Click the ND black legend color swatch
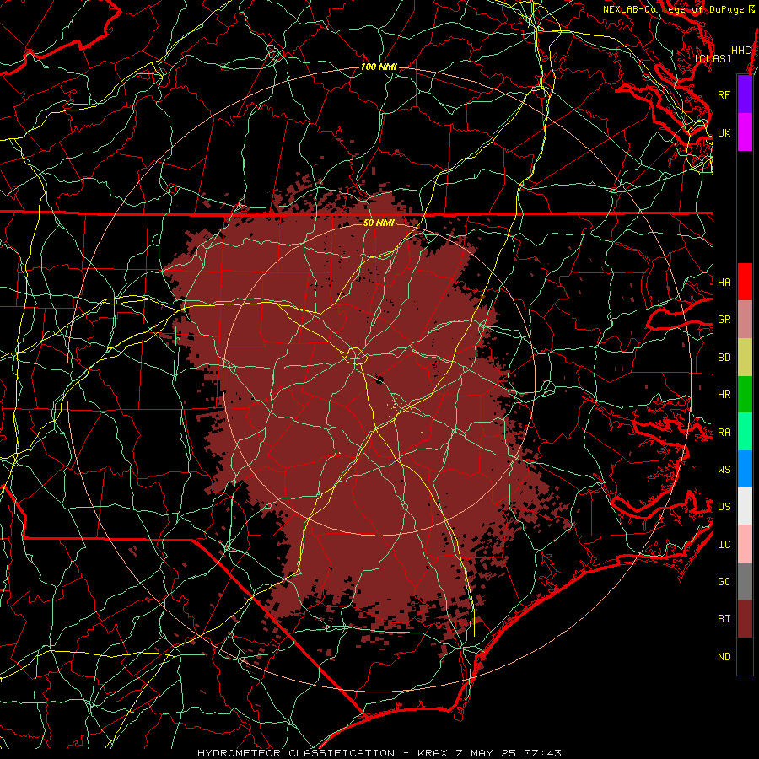759x759 pixels. (x=745, y=656)
